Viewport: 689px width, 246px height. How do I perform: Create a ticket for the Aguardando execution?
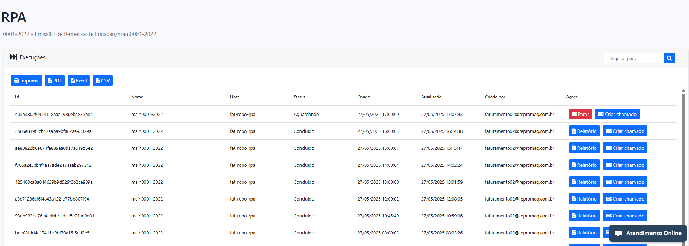click(617, 114)
